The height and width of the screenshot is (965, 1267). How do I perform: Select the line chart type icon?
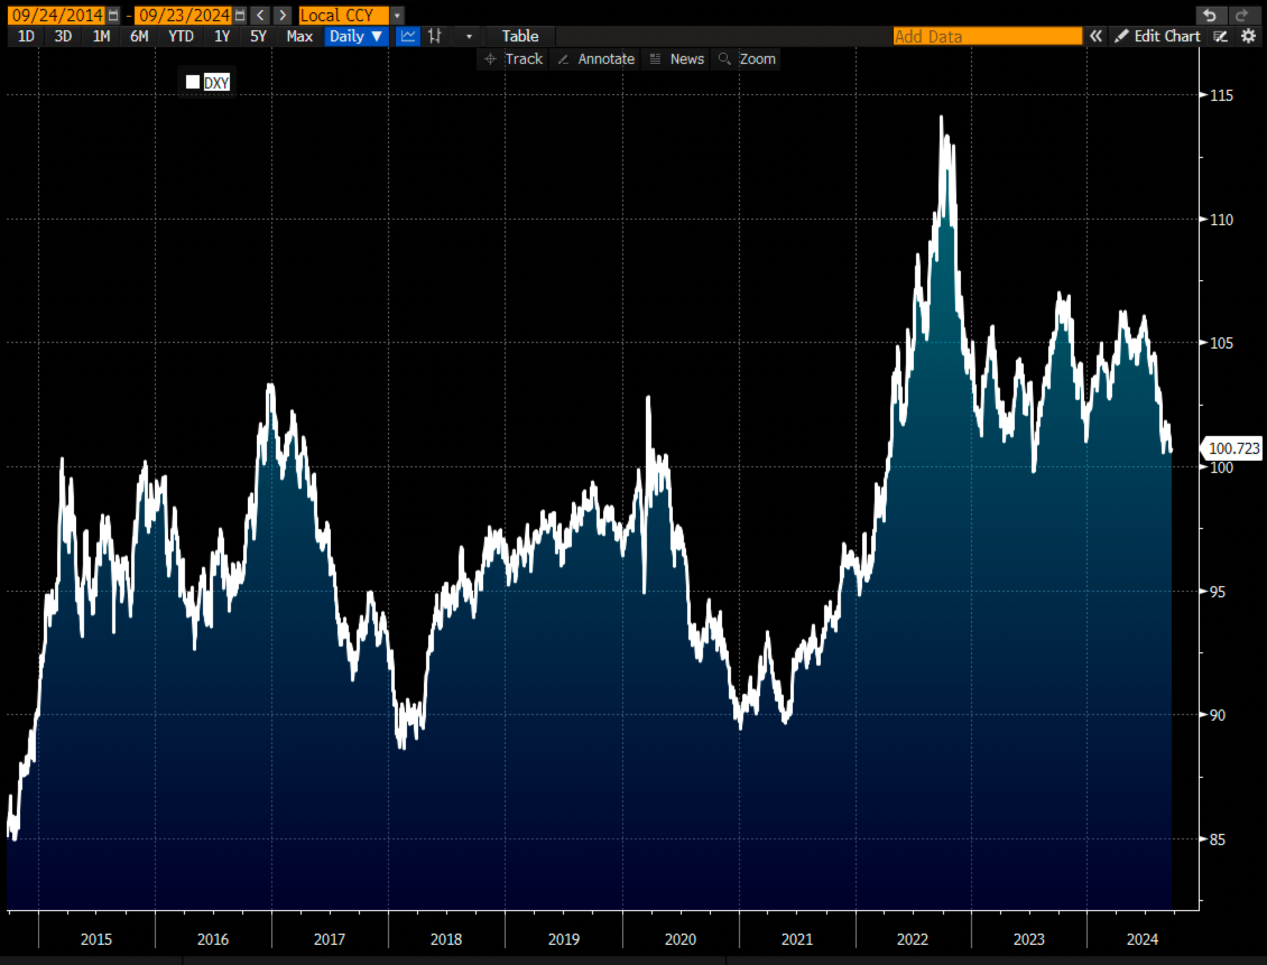[408, 36]
